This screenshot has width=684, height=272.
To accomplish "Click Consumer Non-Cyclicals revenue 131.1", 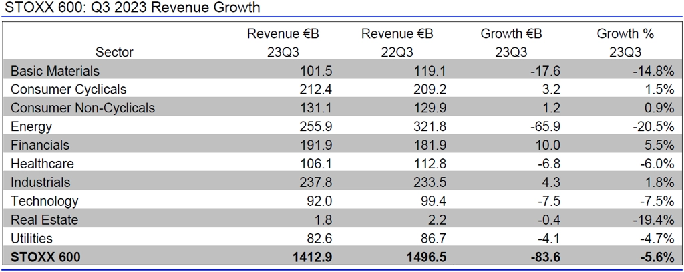I will tap(315, 108).
